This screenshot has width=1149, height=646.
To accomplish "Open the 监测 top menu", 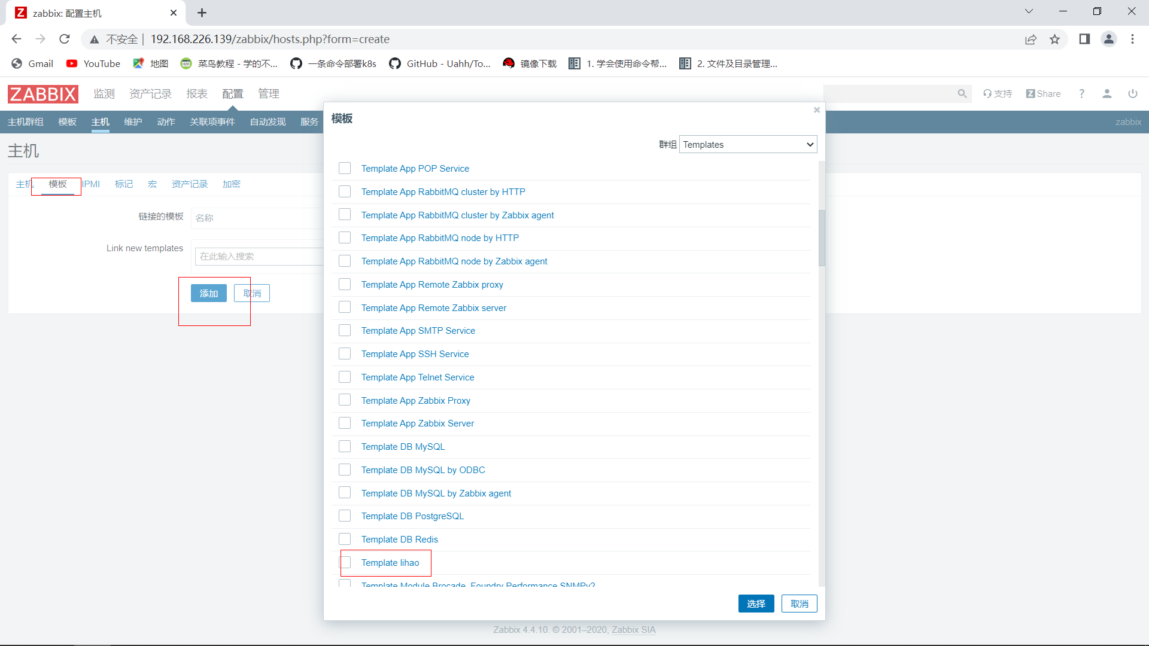I will (104, 94).
